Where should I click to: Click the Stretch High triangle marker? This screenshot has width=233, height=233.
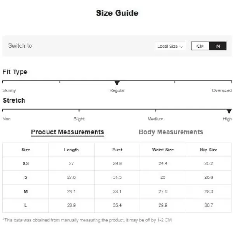(229, 111)
